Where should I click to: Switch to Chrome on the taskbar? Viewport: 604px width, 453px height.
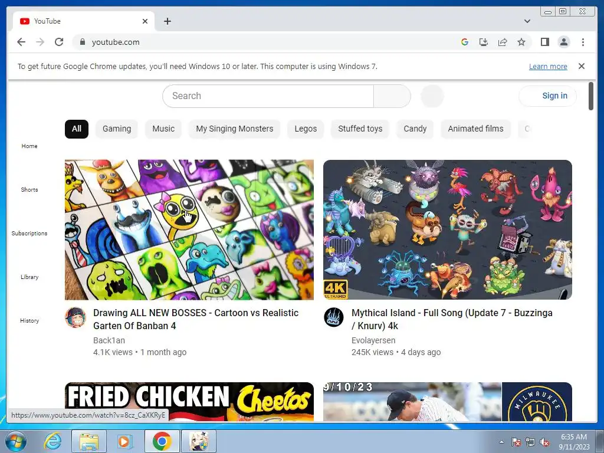click(x=162, y=441)
